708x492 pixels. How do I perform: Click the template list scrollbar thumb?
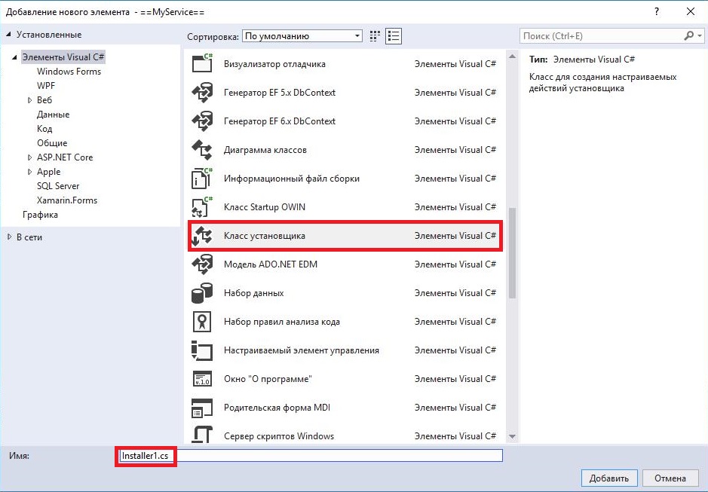pos(512,252)
